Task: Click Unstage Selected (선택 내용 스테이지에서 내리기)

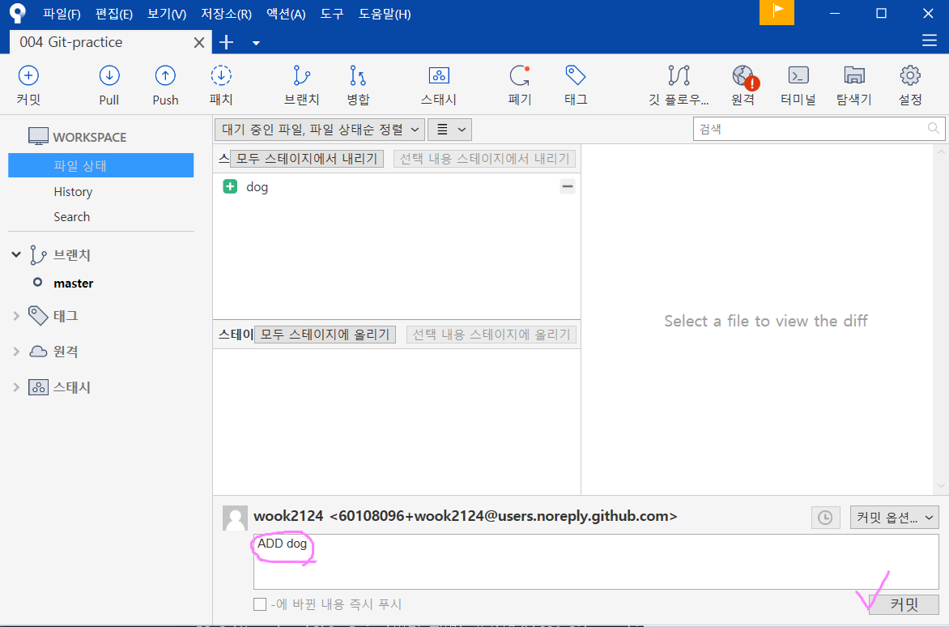Action: (484, 159)
